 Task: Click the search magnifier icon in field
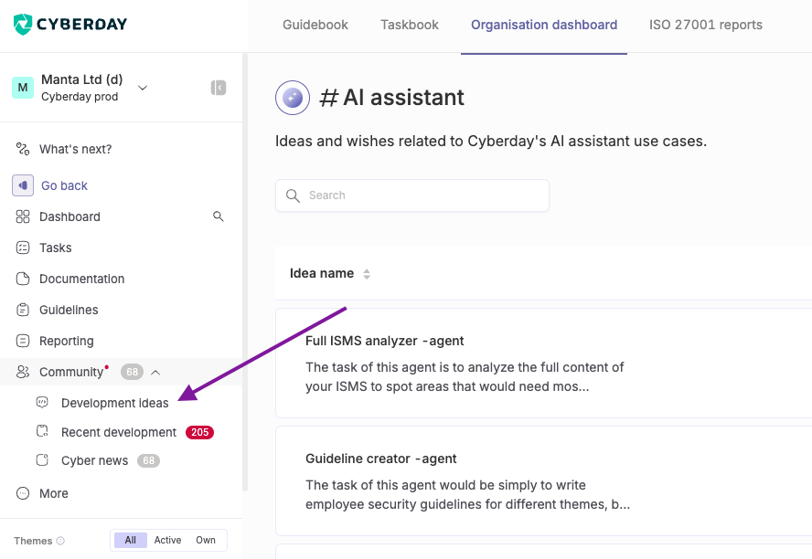click(294, 195)
